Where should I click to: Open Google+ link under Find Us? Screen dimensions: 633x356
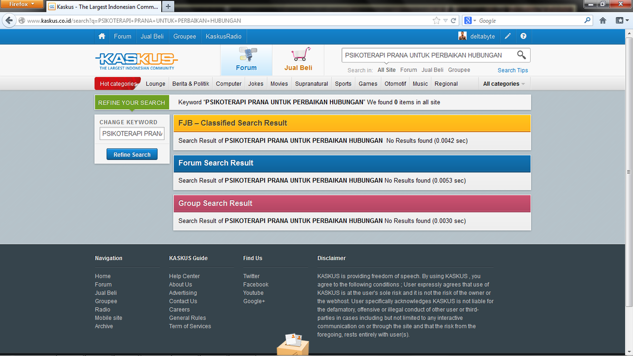254,301
